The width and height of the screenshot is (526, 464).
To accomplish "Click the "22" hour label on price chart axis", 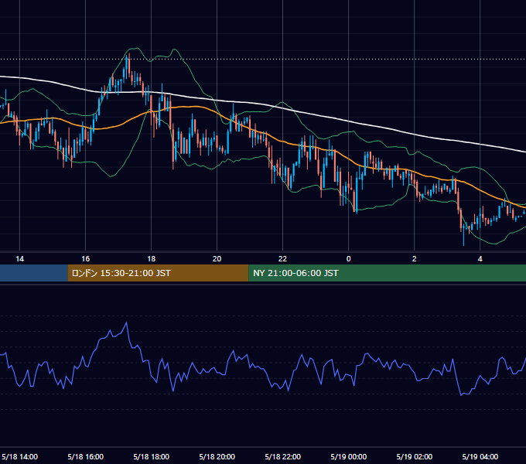I will coord(283,259).
